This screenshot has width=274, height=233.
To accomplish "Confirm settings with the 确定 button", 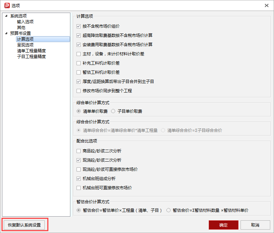I will [x=223, y=225].
